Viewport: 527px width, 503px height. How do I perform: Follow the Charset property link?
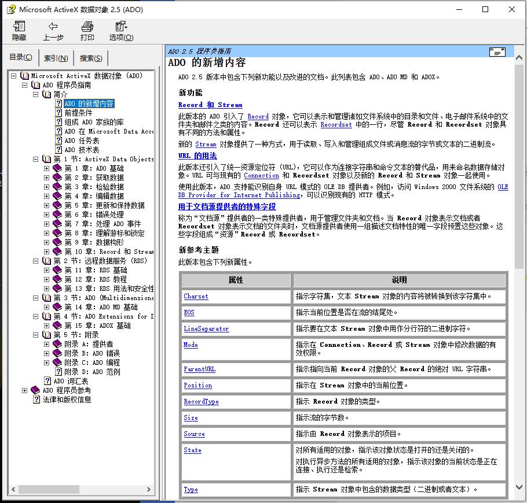coord(196,296)
